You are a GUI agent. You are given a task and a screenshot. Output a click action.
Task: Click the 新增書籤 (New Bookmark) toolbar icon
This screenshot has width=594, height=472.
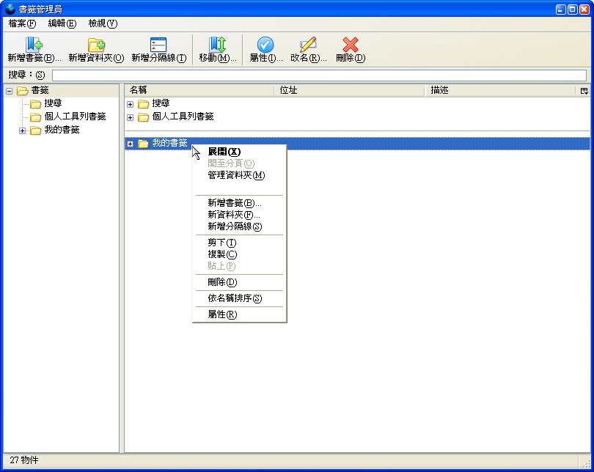[x=34, y=45]
